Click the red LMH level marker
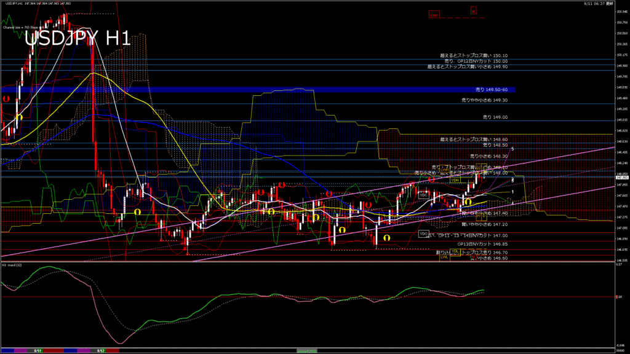The image size is (630, 354). (434, 14)
